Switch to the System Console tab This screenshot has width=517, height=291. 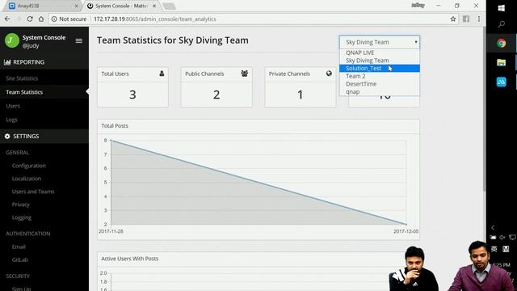[x=120, y=6]
